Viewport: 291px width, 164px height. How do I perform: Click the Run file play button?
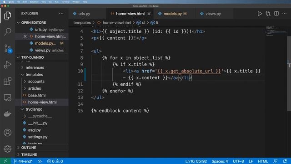260,14
